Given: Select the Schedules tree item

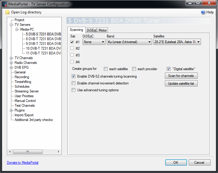Looking at the screenshot, I should click(x=22, y=86).
